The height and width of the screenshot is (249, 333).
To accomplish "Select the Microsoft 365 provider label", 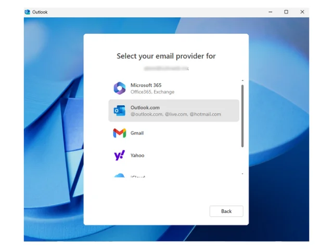I will pos(146,85).
